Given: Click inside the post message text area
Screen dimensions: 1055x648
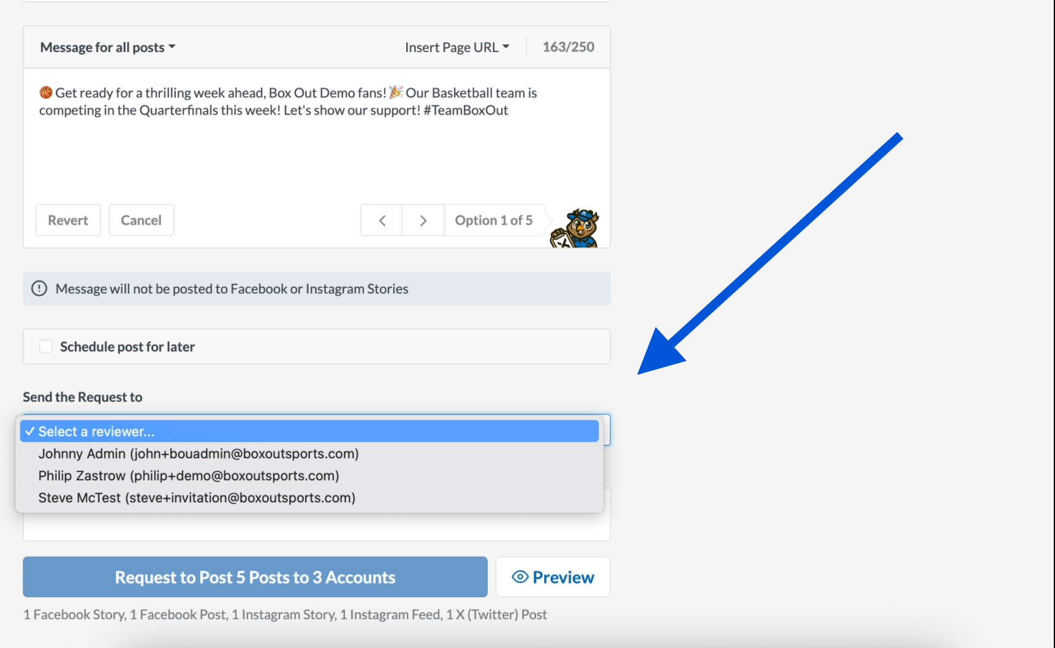Looking at the screenshot, I should point(316,147).
